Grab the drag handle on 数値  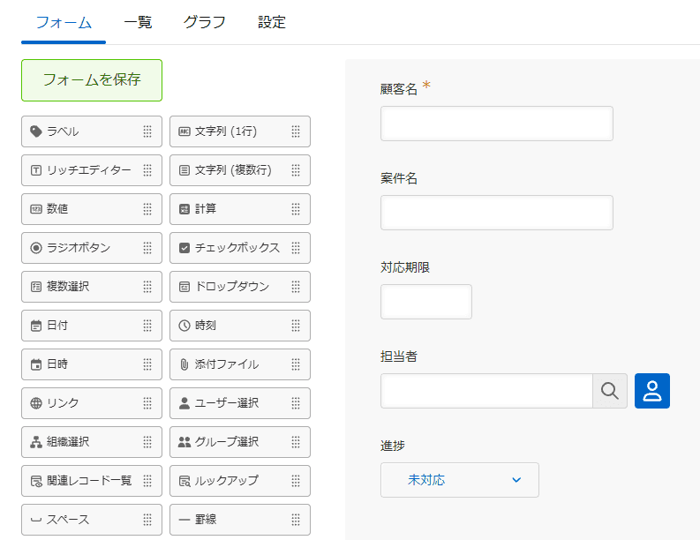pyautogui.click(x=147, y=209)
